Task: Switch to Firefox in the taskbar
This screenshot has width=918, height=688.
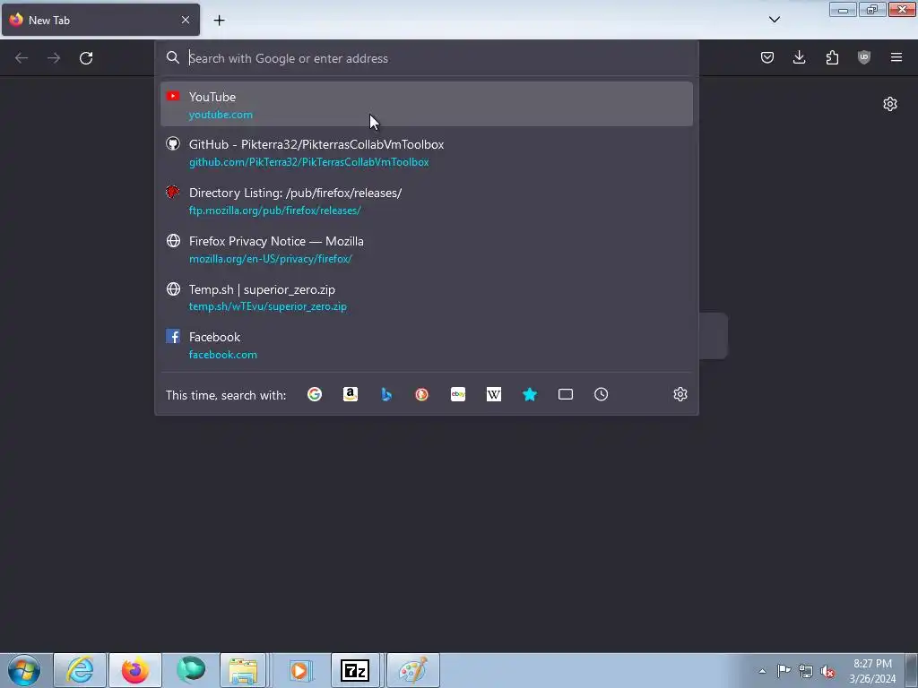Action: pos(135,670)
